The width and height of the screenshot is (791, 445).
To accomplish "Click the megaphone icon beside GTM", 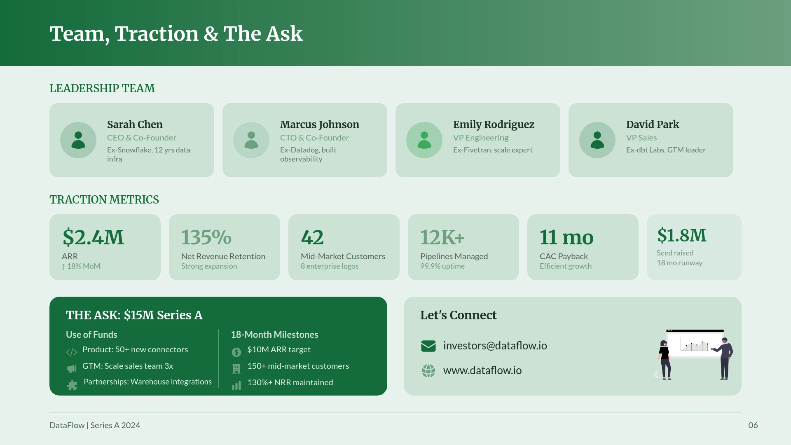I will click(x=72, y=368).
